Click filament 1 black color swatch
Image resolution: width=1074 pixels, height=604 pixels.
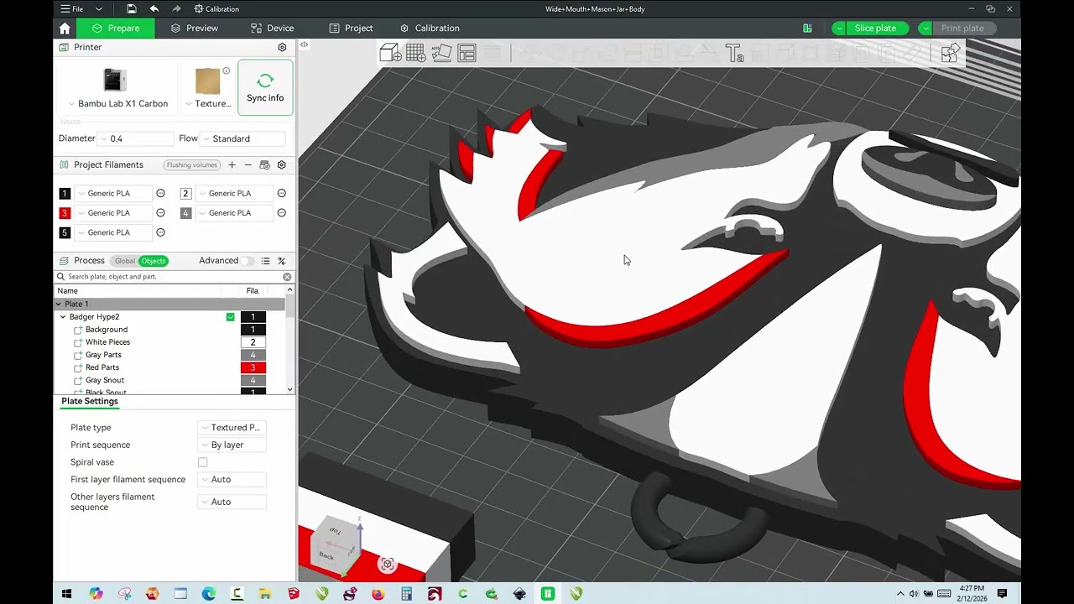[65, 193]
